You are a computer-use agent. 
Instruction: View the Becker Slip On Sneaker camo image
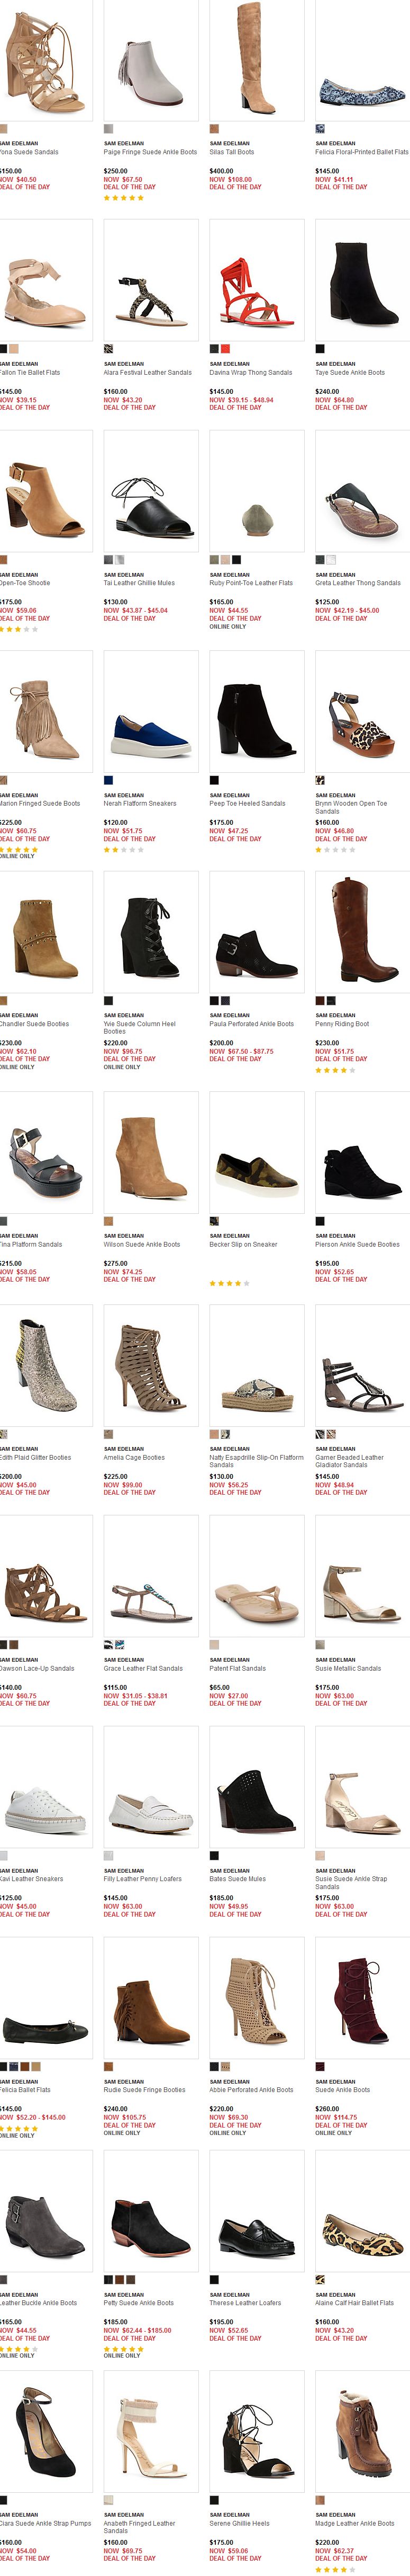[257, 1152]
